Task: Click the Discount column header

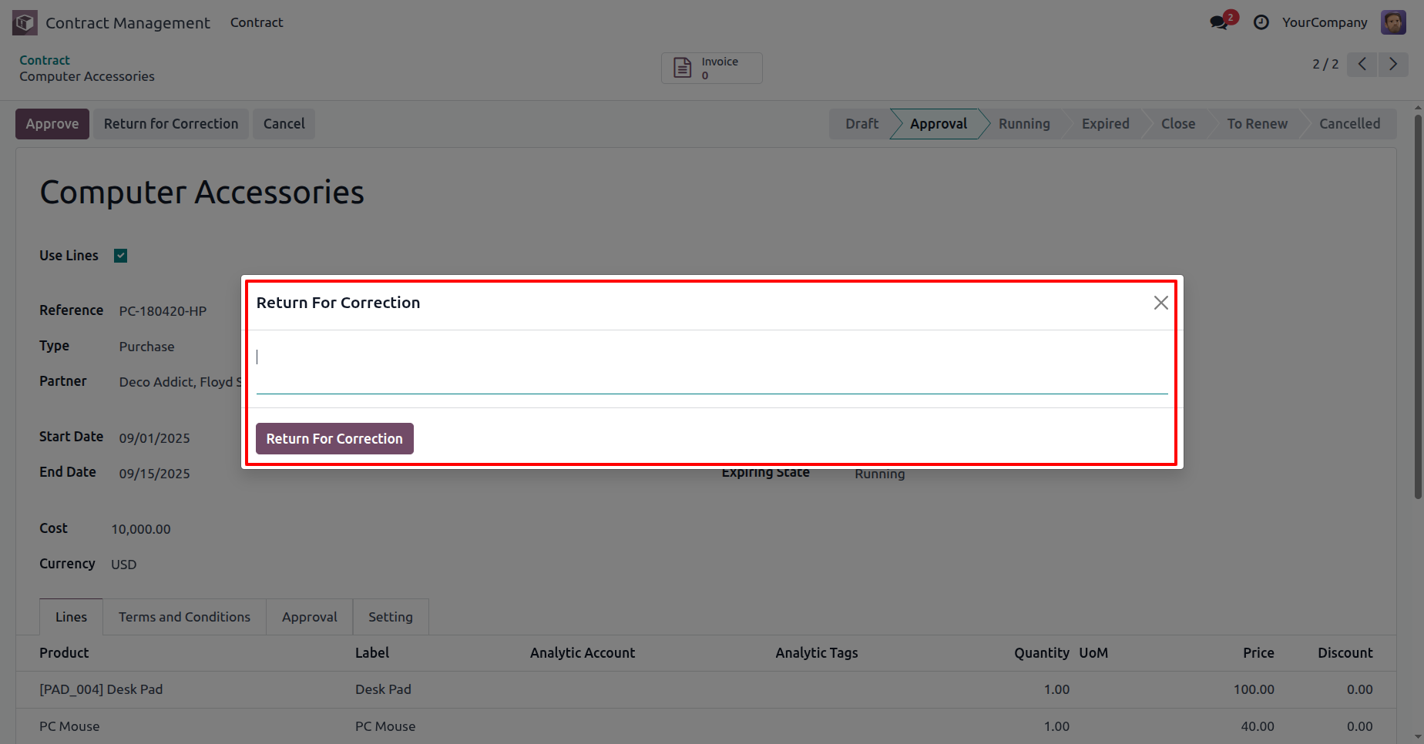Action: pyautogui.click(x=1345, y=653)
